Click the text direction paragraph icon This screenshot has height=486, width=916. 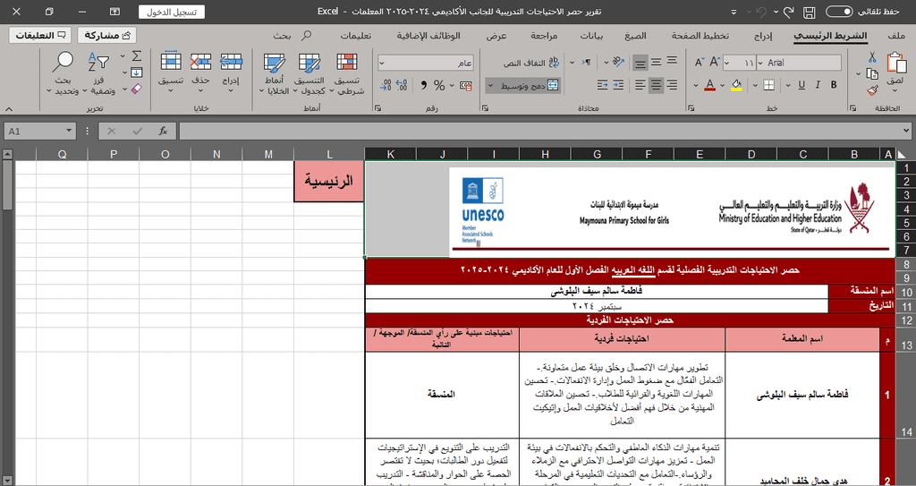(586, 62)
